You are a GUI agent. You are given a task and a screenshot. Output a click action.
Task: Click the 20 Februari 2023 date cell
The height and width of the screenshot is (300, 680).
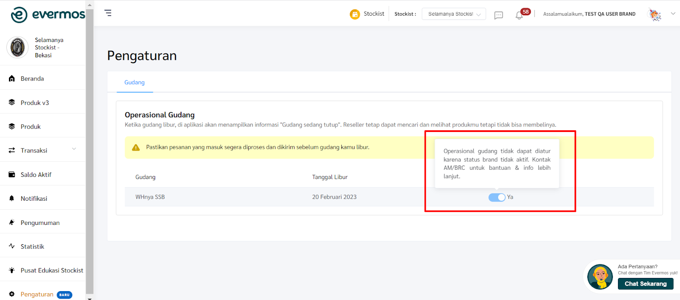(x=334, y=197)
